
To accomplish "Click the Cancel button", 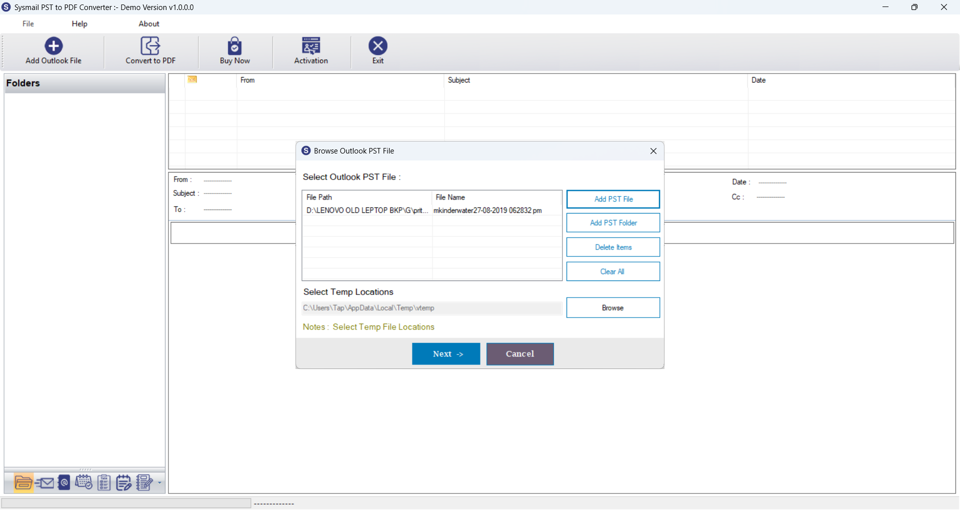I will click(x=520, y=354).
